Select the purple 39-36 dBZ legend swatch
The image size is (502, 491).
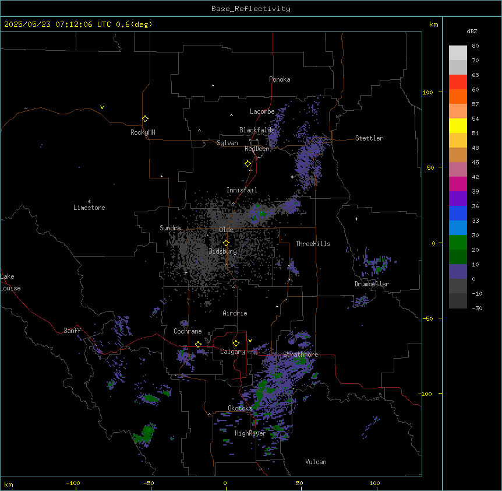click(x=458, y=199)
